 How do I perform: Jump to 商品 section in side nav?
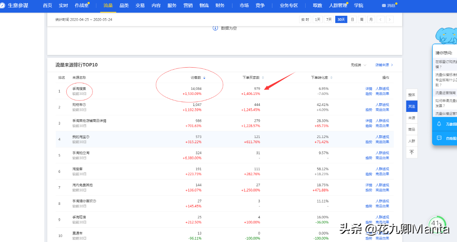412,129
